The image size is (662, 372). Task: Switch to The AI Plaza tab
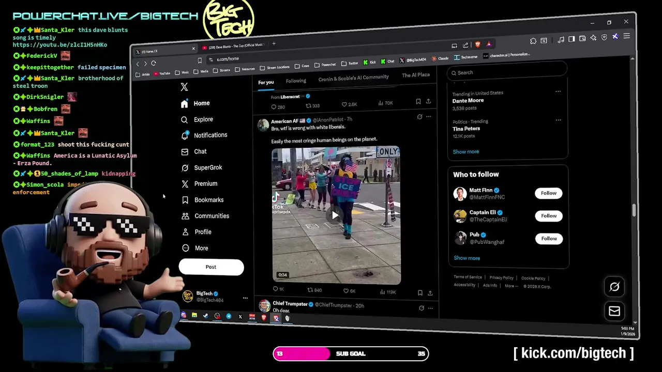[x=416, y=75]
